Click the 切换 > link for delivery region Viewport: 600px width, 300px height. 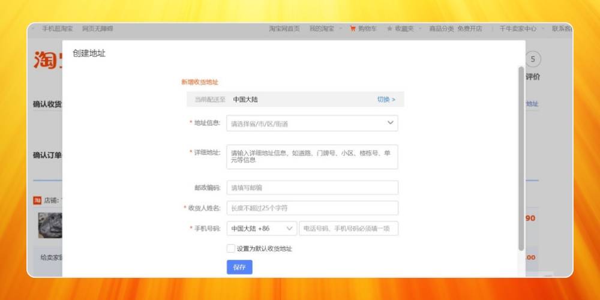tap(386, 99)
